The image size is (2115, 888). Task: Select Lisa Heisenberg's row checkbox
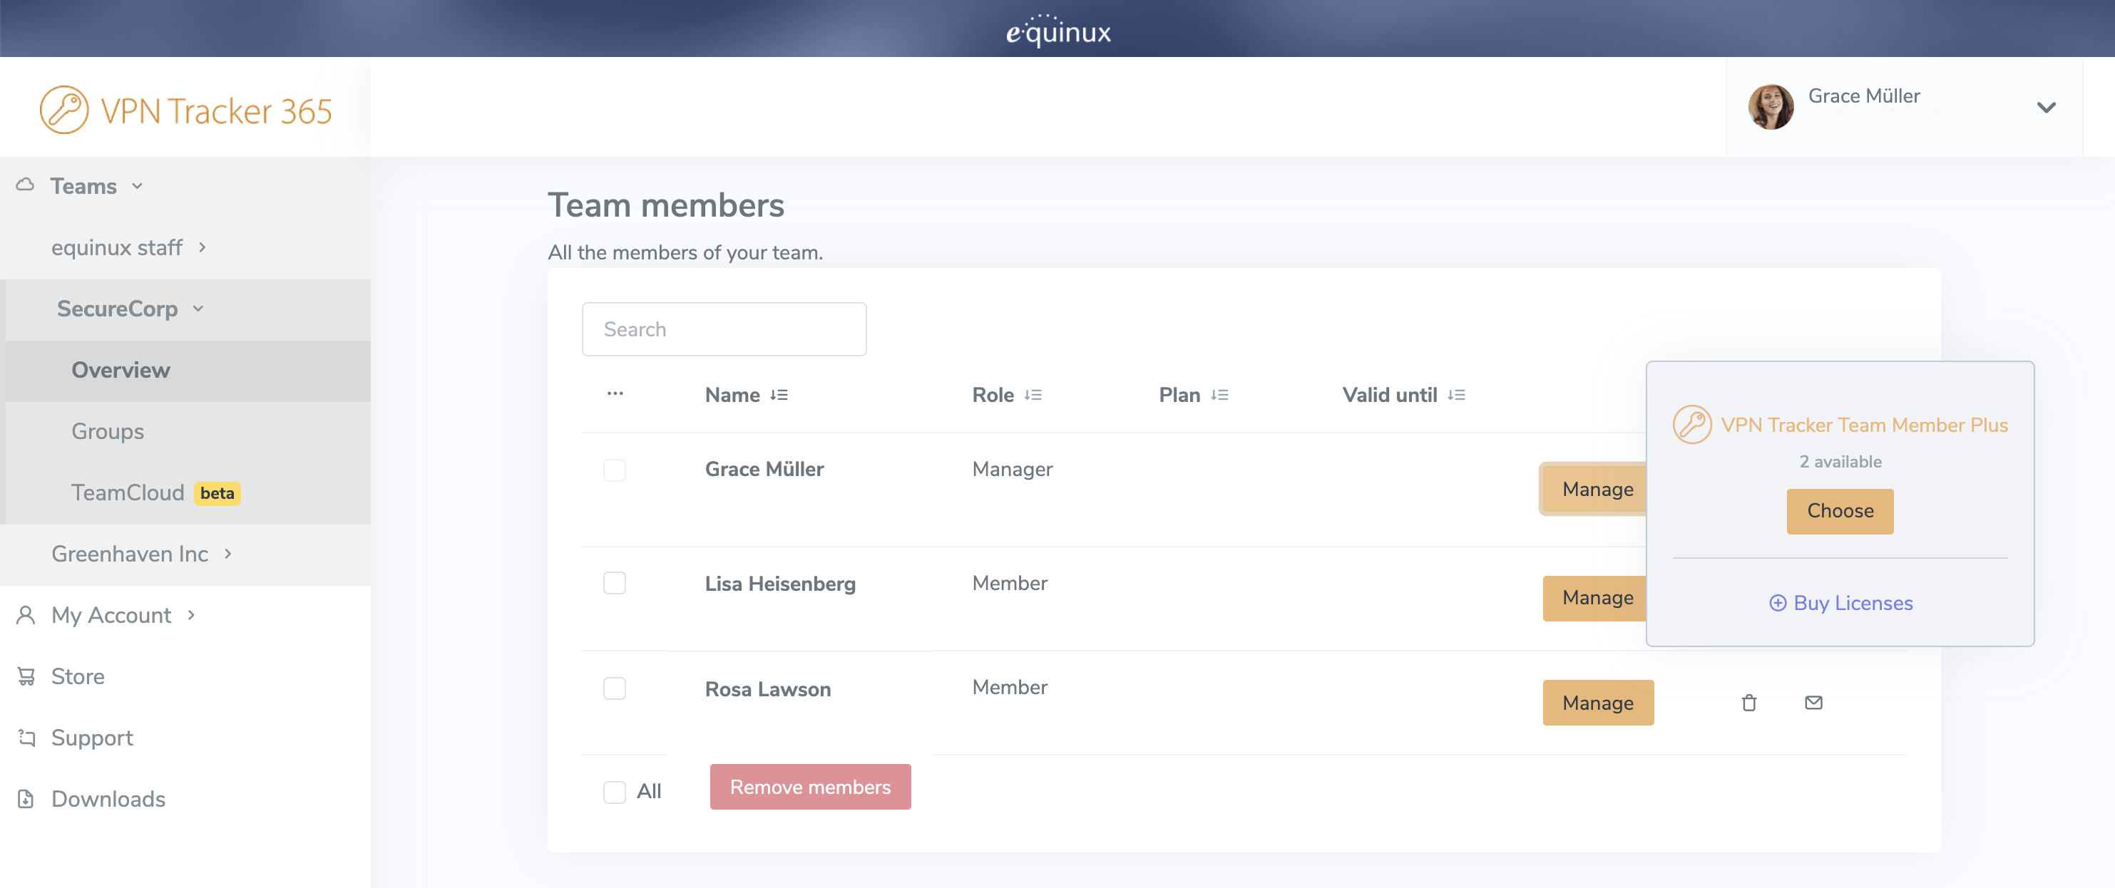coord(614,584)
